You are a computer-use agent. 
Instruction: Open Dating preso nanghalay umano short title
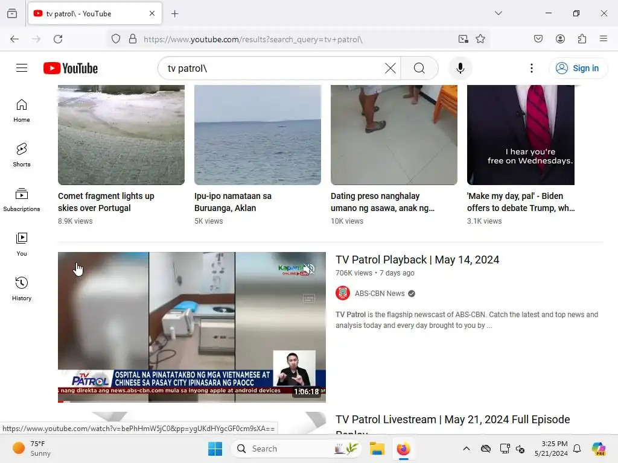tap(382, 202)
